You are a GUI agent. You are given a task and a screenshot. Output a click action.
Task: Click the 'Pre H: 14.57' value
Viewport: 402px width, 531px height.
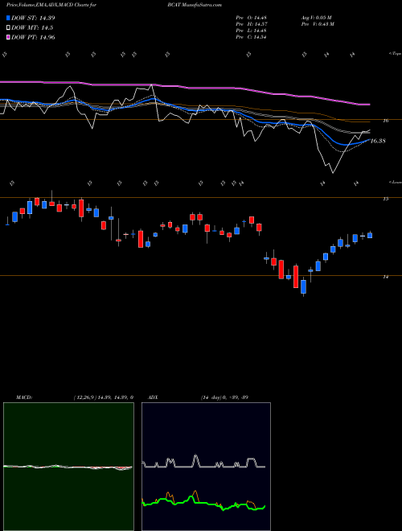coord(251,24)
